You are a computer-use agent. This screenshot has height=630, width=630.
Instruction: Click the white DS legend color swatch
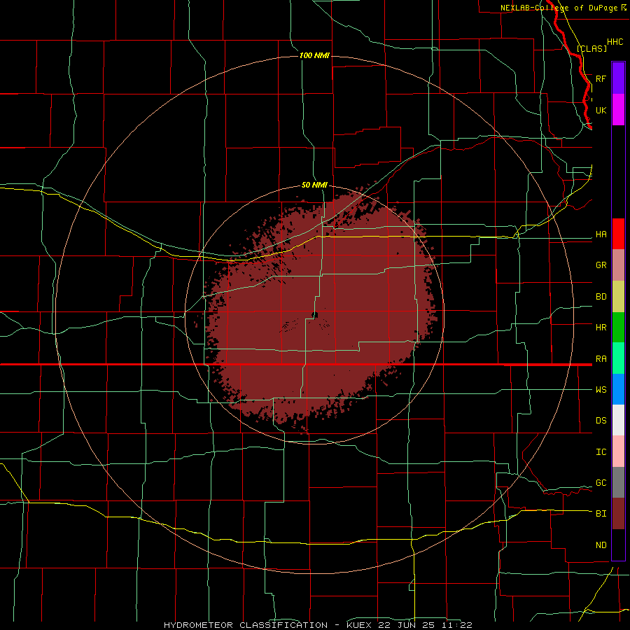point(618,420)
